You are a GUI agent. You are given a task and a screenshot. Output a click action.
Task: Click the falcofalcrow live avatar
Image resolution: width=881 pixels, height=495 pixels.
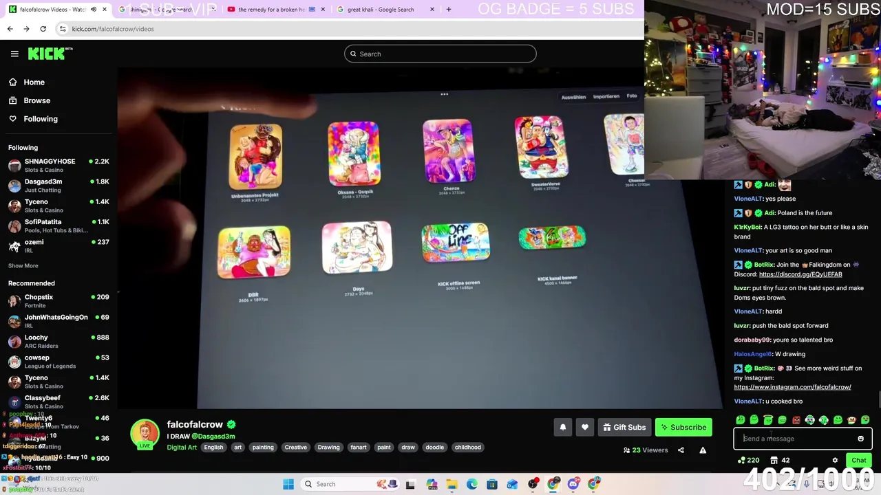[x=145, y=434]
